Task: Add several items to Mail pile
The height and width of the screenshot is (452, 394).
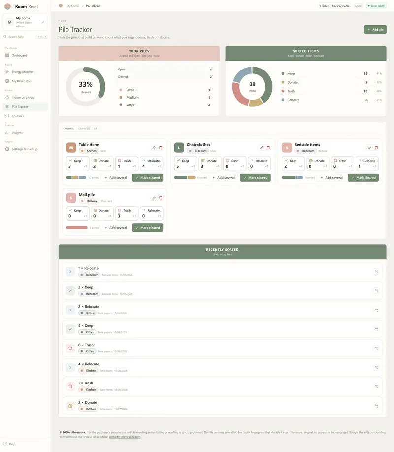Action: 116,228
